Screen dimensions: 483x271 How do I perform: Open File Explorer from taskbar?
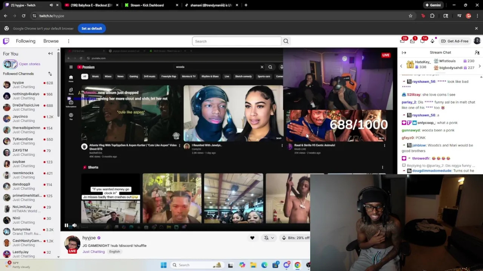(x=253, y=265)
